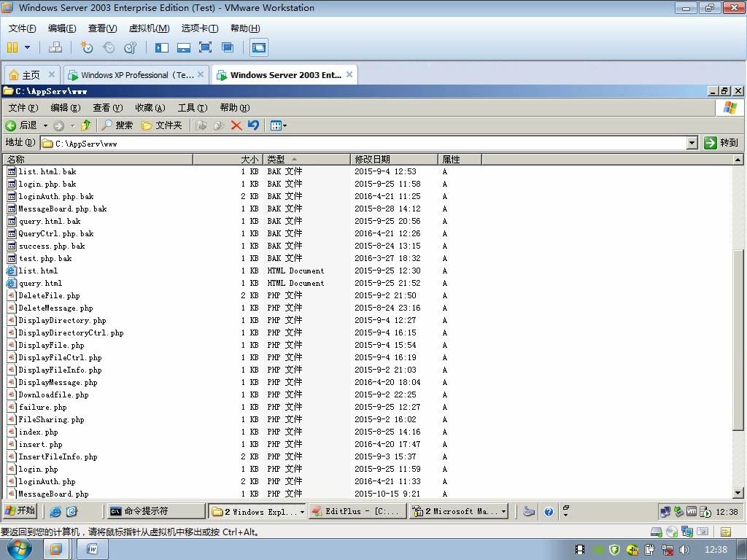The height and width of the screenshot is (560, 747).
Task: Sort files by 名称 column header
Action: [x=98, y=159]
